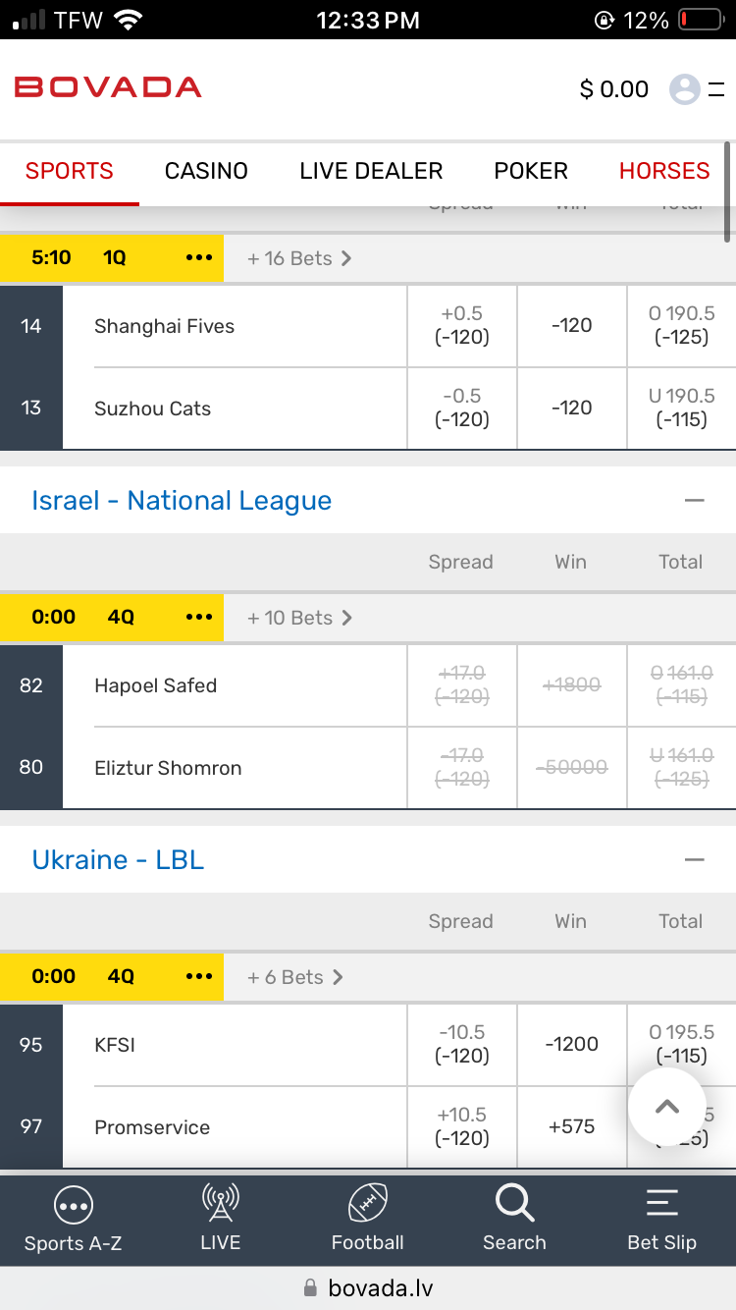
Task: Select Suzhou Cats -120 win bet
Action: pos(571,409)
